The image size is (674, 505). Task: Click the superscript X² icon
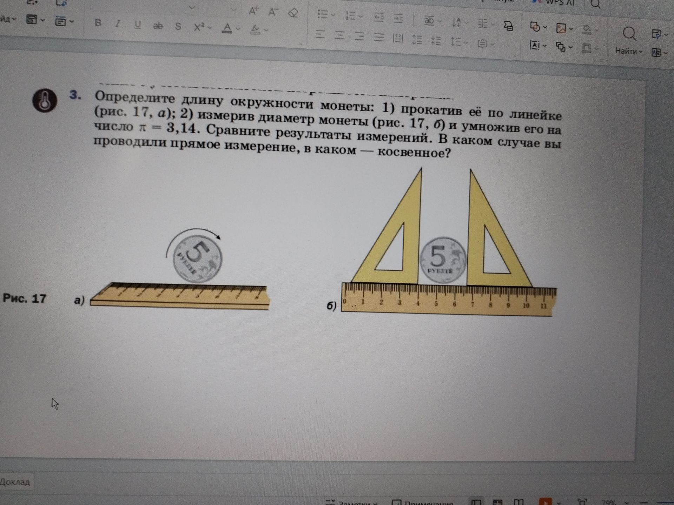199,27
